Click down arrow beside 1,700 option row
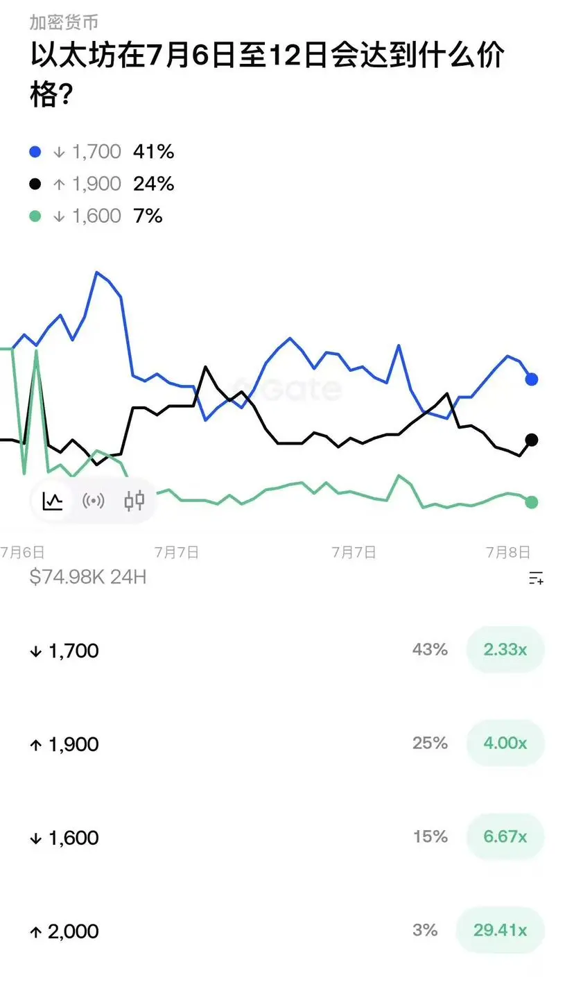The height and width of the screenshot is (989, 574). [x=36, y=651]
